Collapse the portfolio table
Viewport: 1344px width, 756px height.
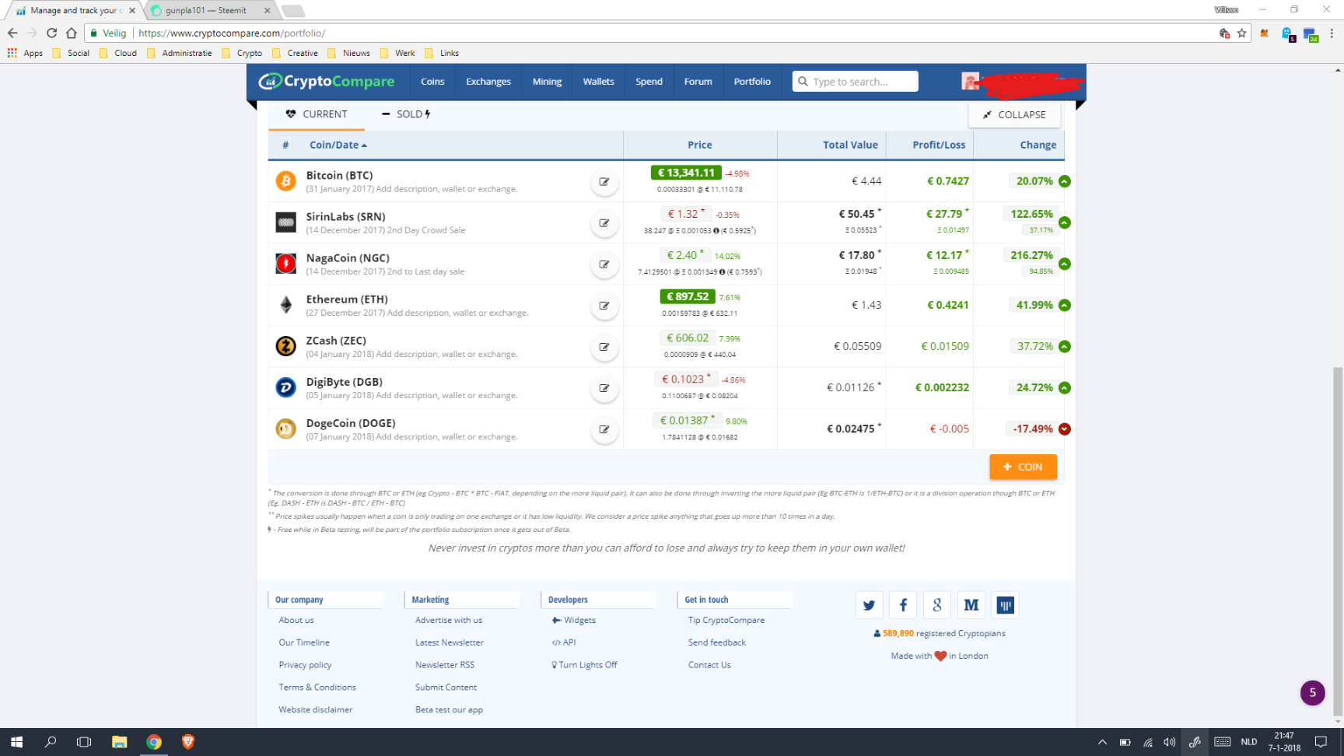[x=1014, y=114]
